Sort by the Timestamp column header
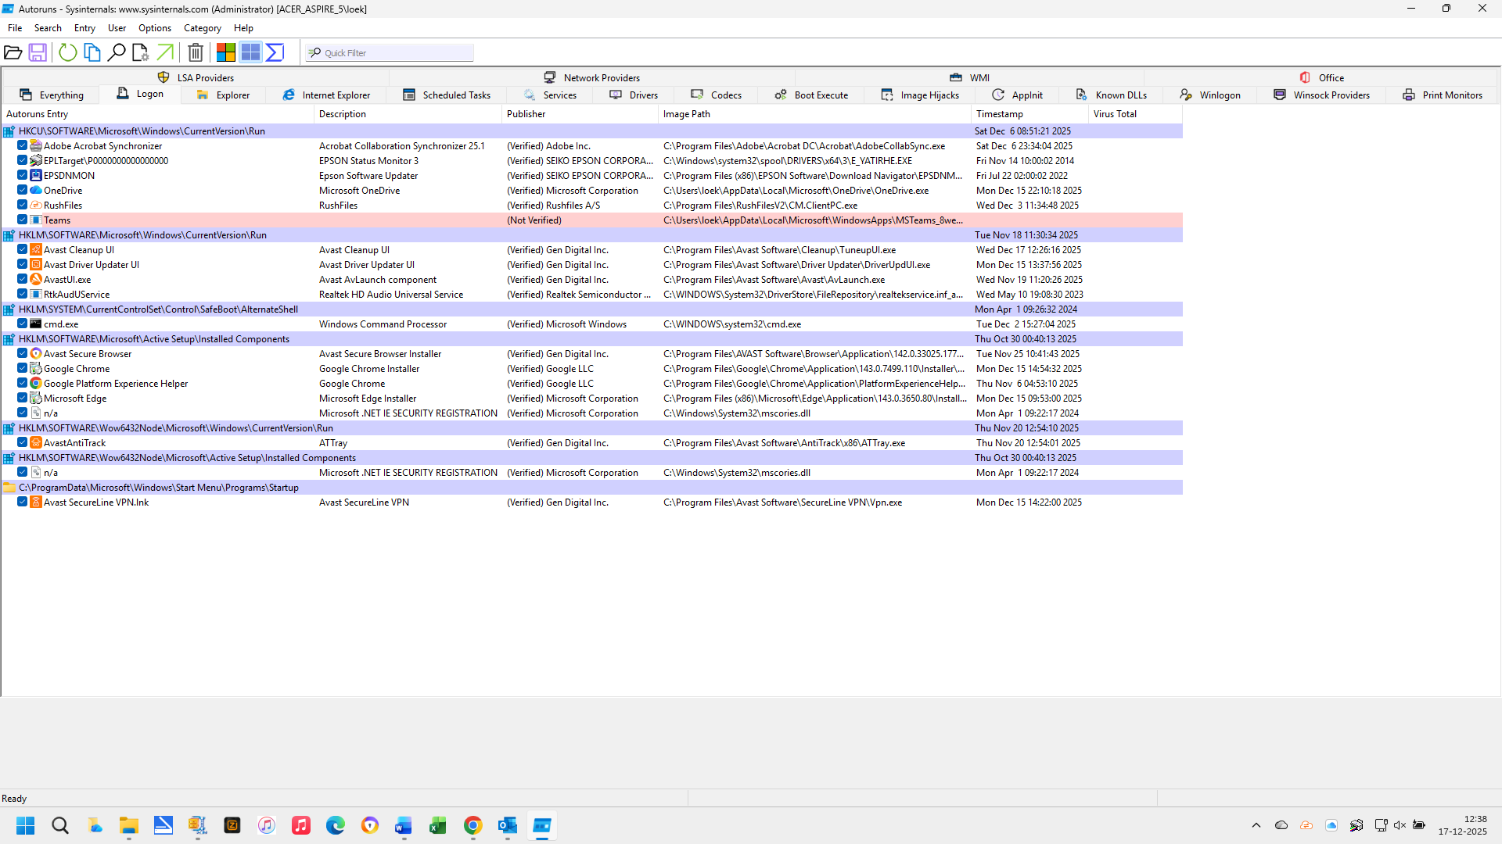1502x844 pixels. tap(1029, 114)
